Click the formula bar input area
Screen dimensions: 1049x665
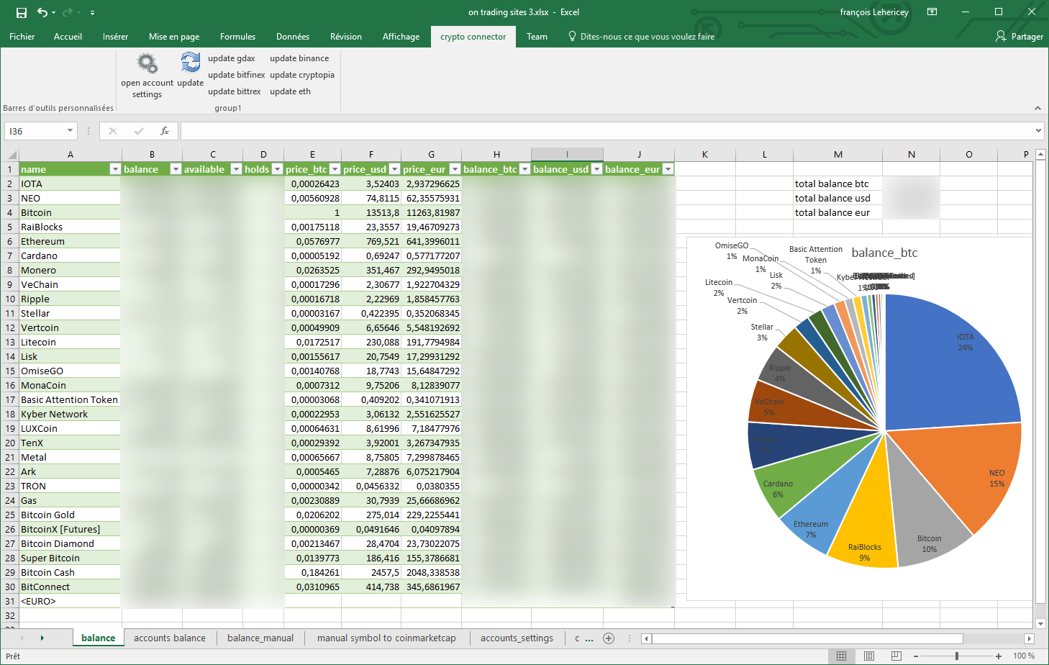(x=607, y=131)
